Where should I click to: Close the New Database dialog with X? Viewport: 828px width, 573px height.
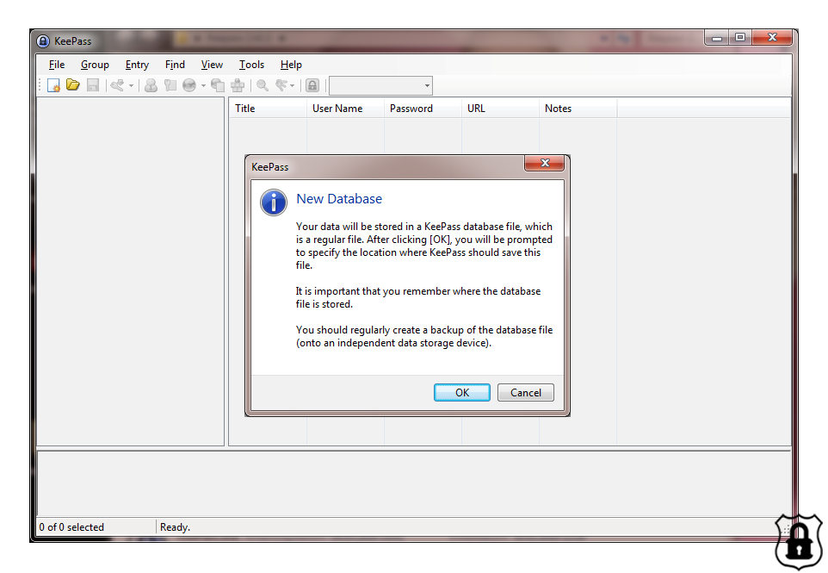click(545, 163)
